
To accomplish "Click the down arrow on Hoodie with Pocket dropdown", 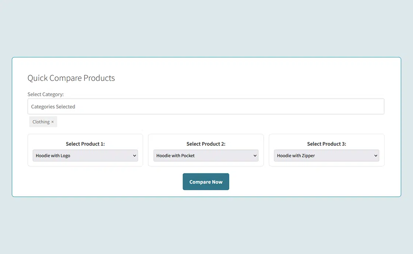I will click(255, 156).
